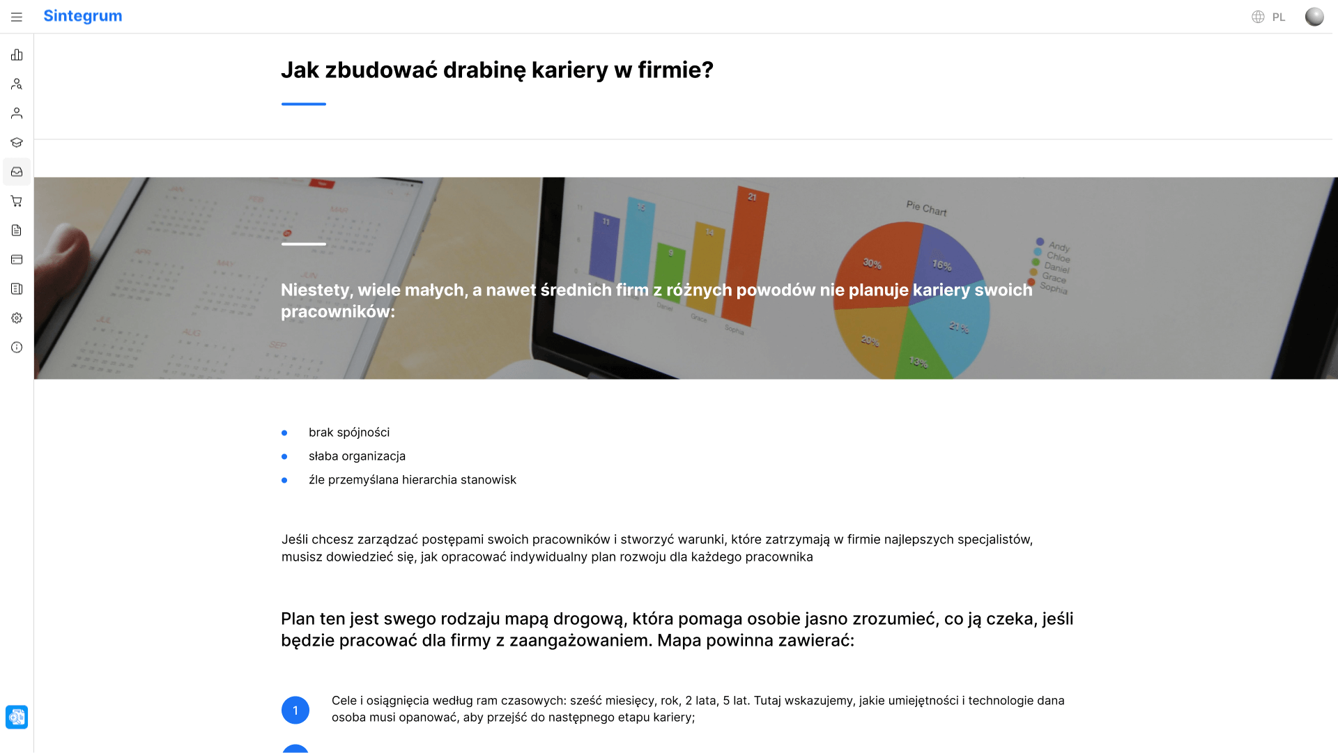
Task: Open the bar chart analytics icon
Action: click(17, 55)
